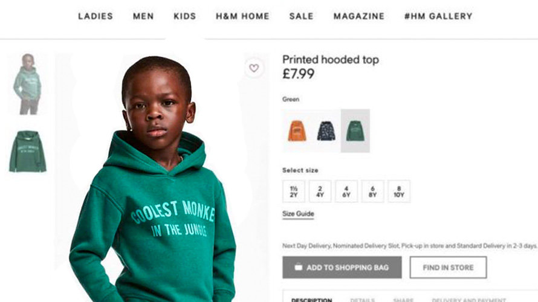Choose size 8-10Y
Screen dimensions: 538x302
399,191
